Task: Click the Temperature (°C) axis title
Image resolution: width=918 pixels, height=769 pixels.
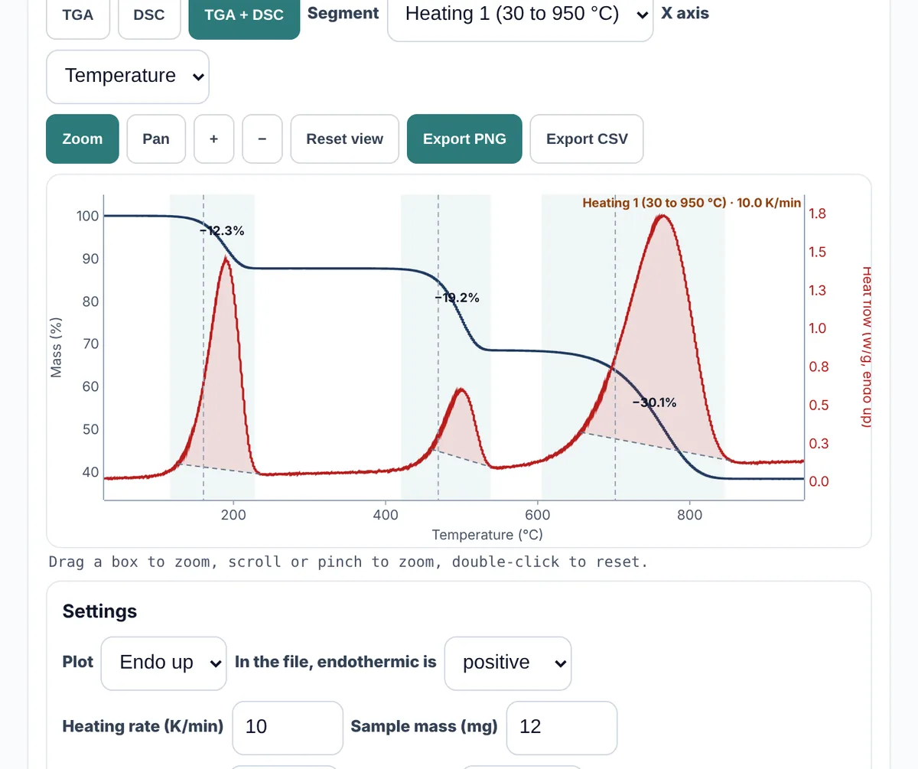Action: pyautogui.click(x=487, y=535)
